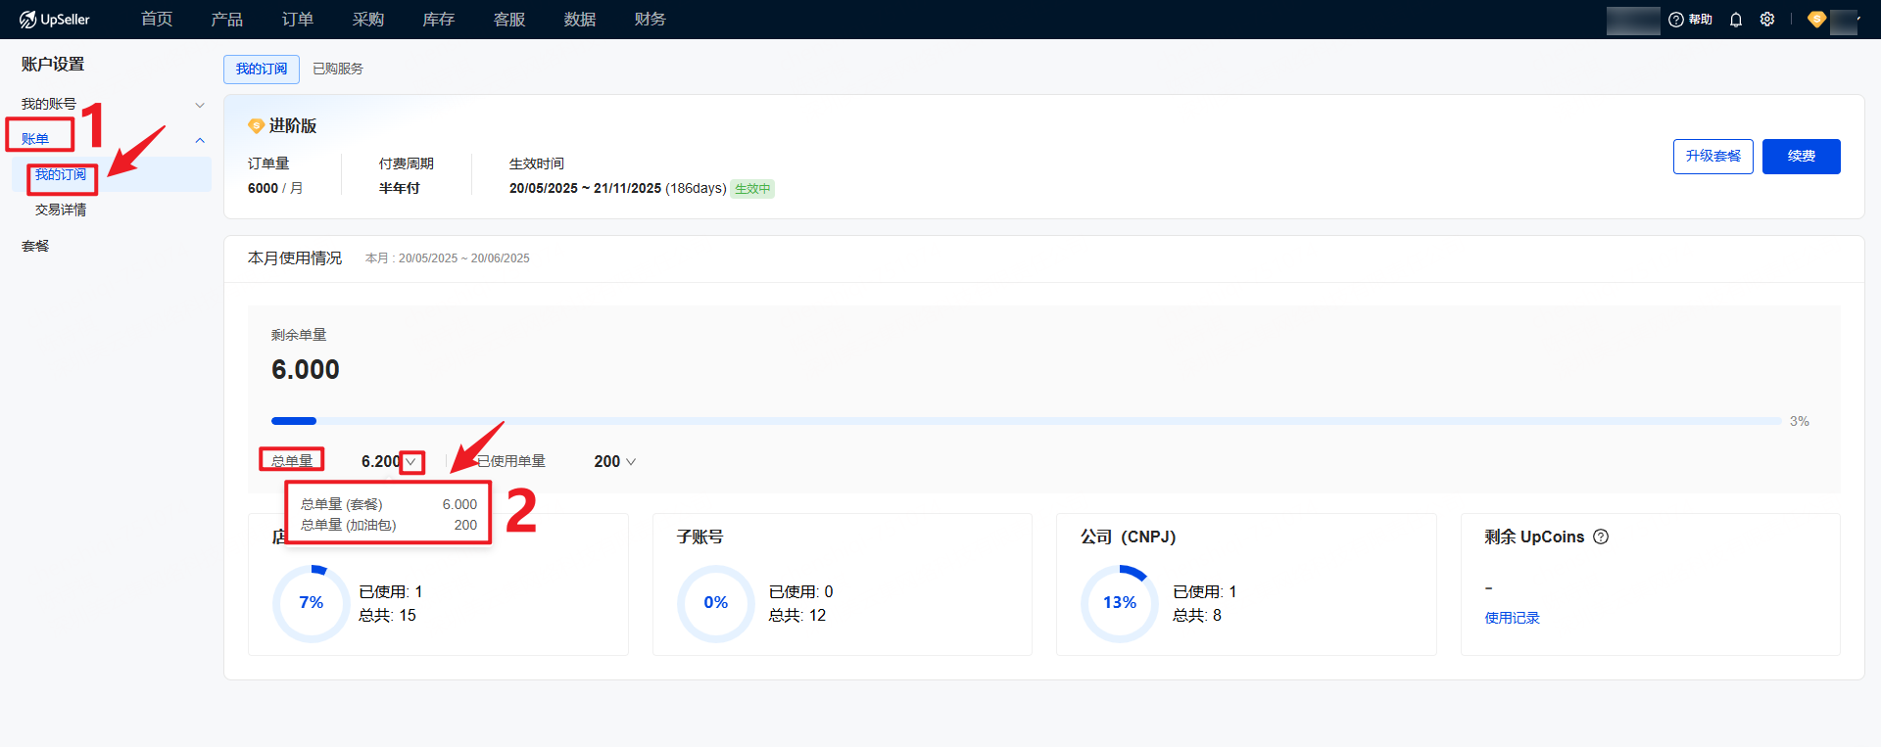This screenshot has width=1881, height=747.
Task: Toggle the 总单量 6.200 dropdown arrow
Action: click(411, 462)
